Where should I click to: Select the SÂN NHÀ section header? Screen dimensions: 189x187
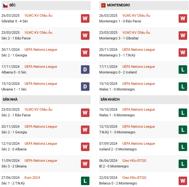(10, 99)
